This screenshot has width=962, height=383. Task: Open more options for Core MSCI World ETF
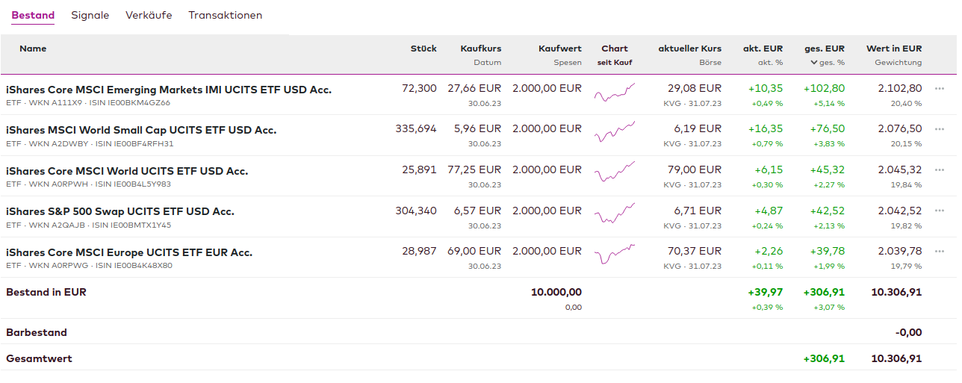tap(939, 169)
